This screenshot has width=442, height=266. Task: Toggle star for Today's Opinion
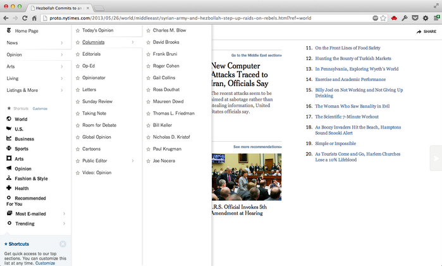pyautogui.click(x=78, y=30)
